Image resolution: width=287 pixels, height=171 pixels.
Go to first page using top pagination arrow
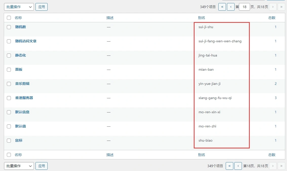click(222, 7)
